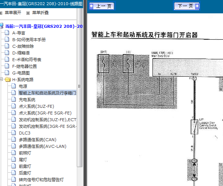Viewport: 223px width, 186px height.
Task: Open D-缩略语 entry
Action: [21, 53]
